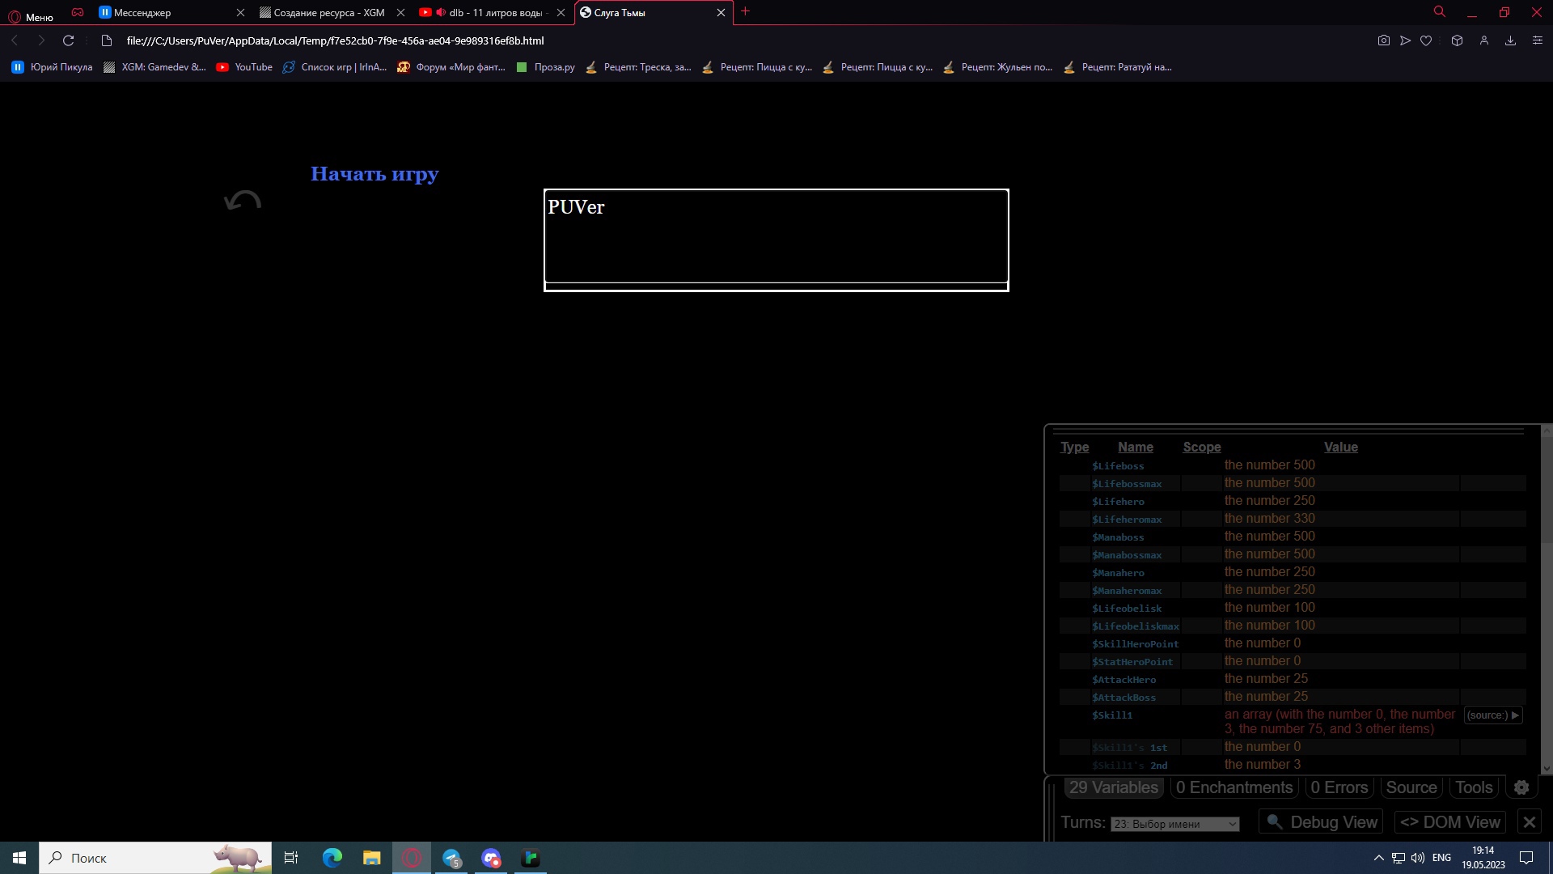Click the heart bookmark icon

[1426, 40]
